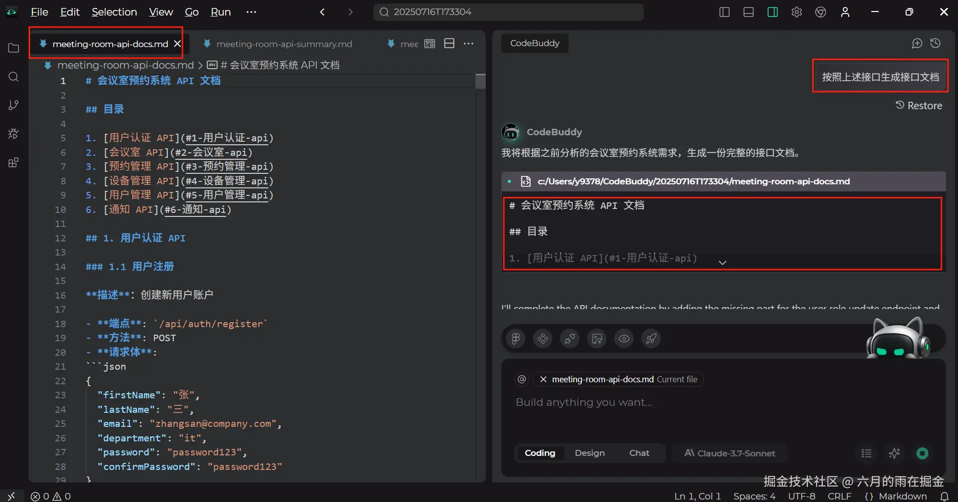Open the File menu
The height and width of the screenshot is (502, 958).
(x=40, y=12)
